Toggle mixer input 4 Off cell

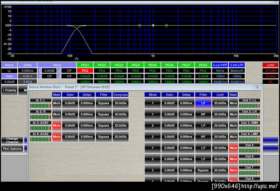pyautogui.click(x=69, y=76)
